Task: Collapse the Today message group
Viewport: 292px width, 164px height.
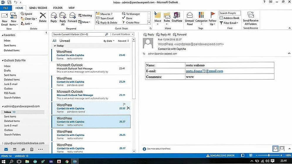Action: pos(55,46)
